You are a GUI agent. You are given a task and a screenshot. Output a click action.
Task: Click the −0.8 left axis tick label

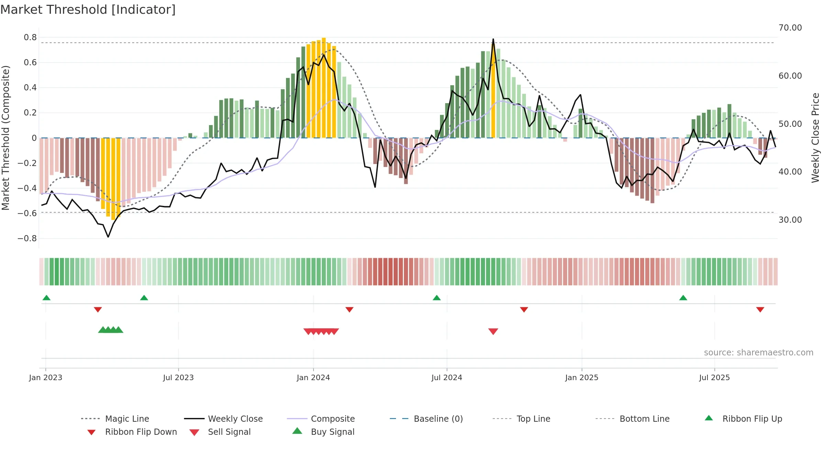coord(27,239)
